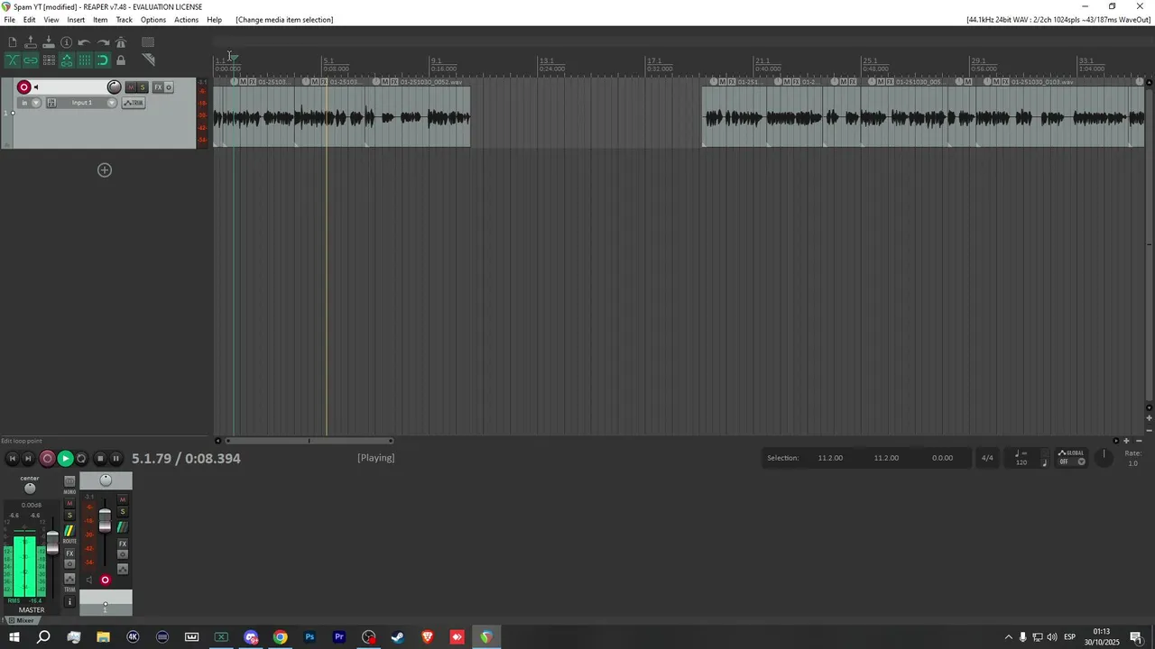Click the transport Play button
Image resolution: width=1155 pixels, height=649 pixels.
pos(65,459)
